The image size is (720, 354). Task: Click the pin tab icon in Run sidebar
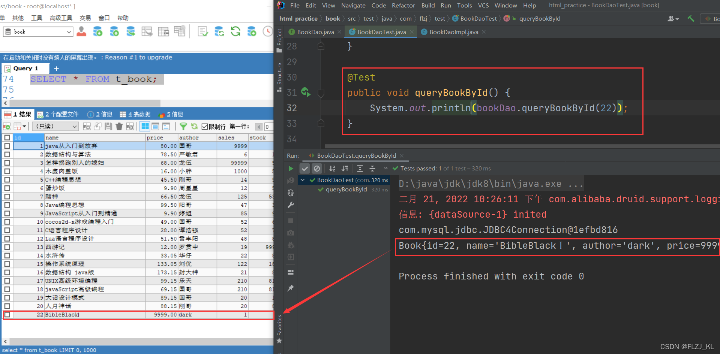click(291, 288)
